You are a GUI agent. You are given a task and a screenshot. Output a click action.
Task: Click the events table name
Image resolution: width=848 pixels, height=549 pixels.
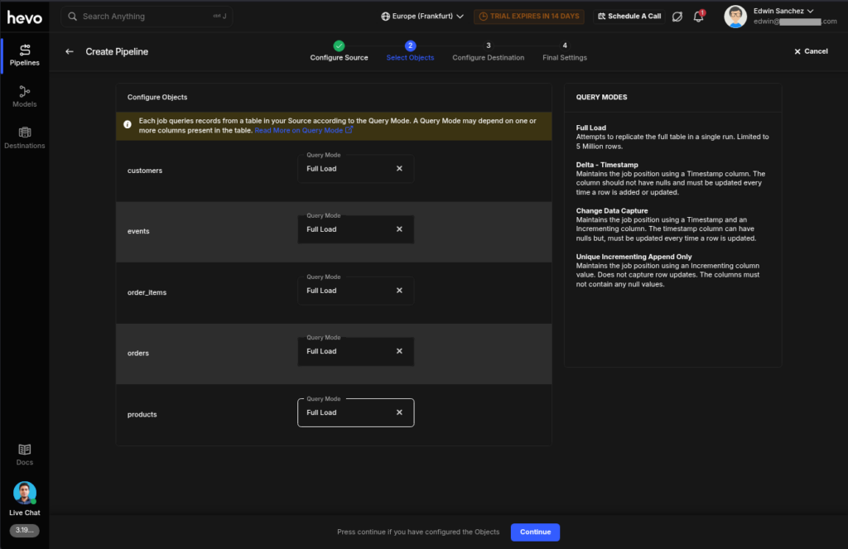(x=138, y=231)
